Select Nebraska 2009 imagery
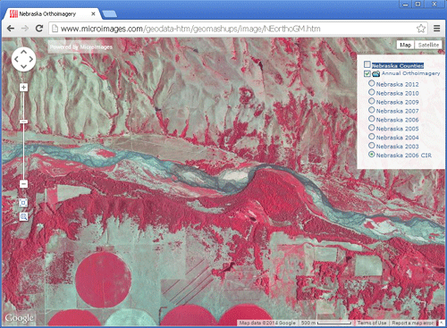The image size is (447, 328). (x=371, y=101)
